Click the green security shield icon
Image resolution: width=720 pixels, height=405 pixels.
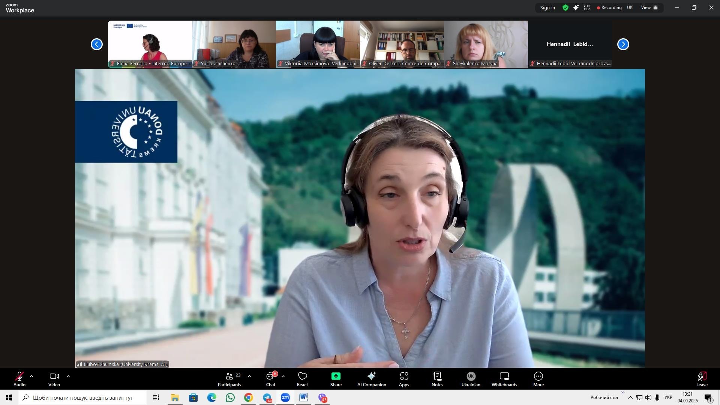point(565,7)
